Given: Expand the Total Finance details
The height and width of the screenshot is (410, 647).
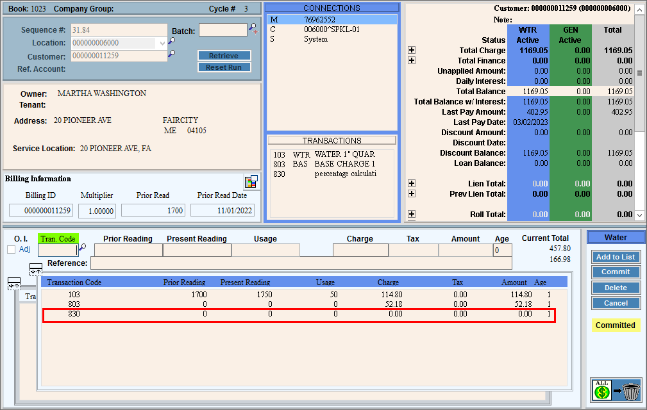Looking at the screenshot, I should pos(412,61).
